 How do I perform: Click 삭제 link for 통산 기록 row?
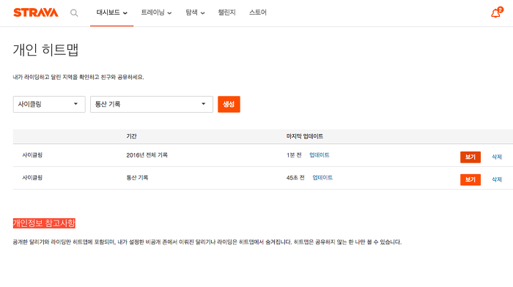click(x=497, y=179)
